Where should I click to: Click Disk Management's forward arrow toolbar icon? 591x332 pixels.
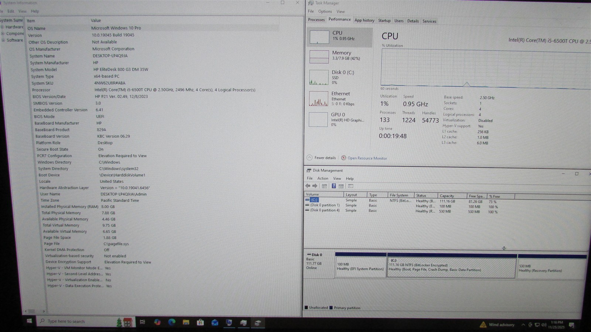pos(315,186)
